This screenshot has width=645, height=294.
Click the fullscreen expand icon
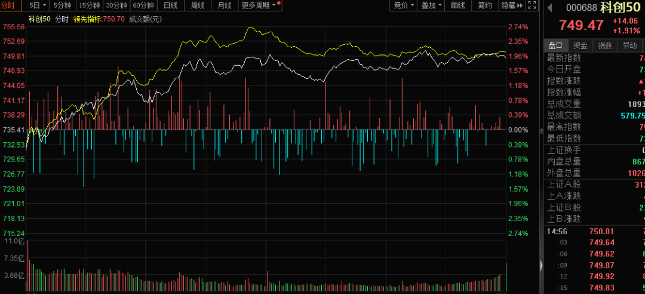coord(532,5)
